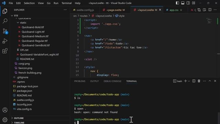Open the File menu

[11, 3]
